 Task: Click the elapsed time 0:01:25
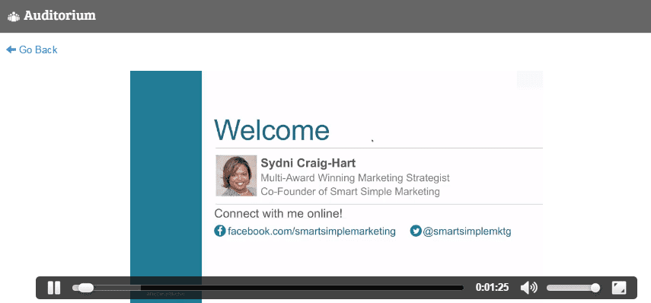(x=492, y=288)
